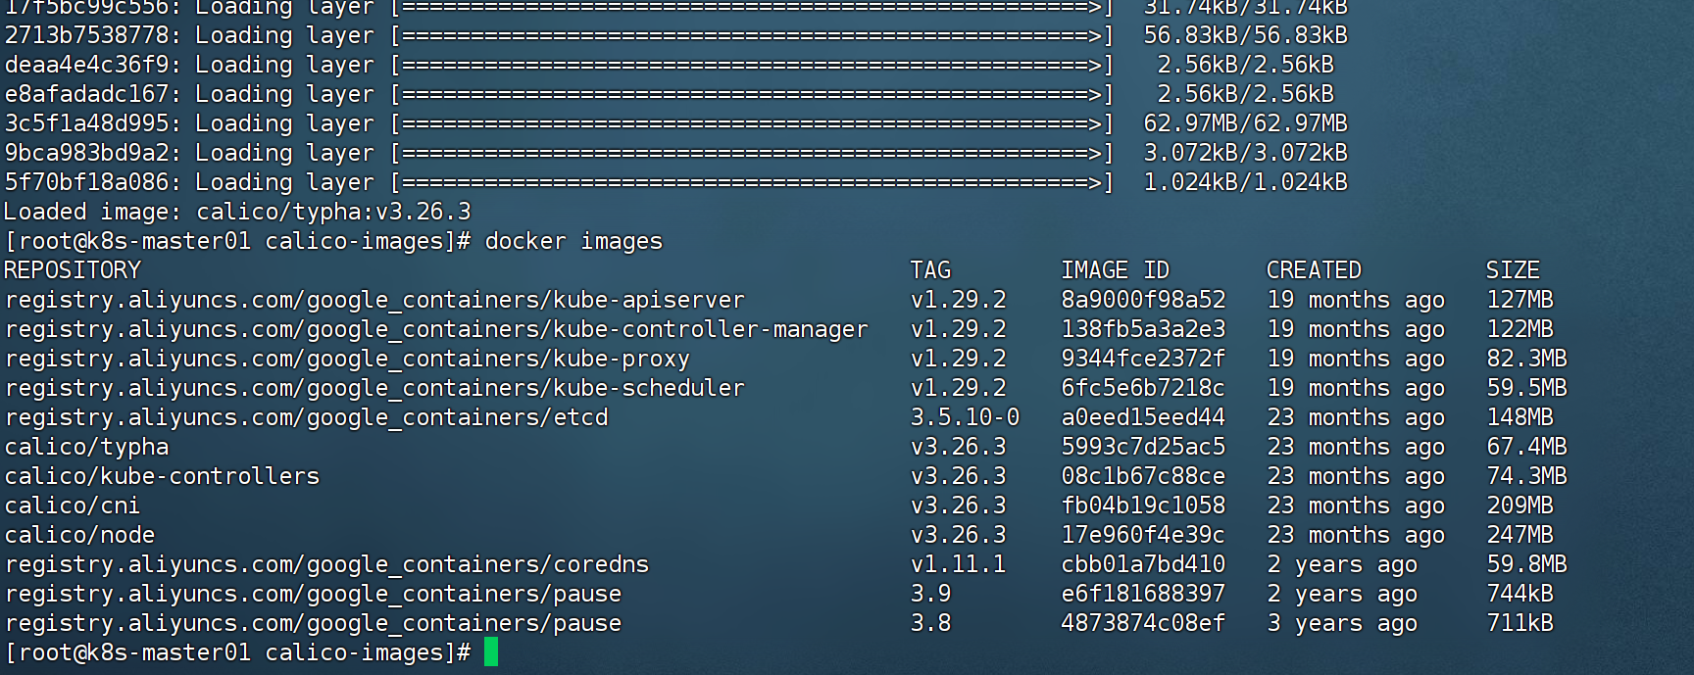Screen dimensions: 1694x675
Task: Click the 59.8MB size value
Action: [1526, 564]
